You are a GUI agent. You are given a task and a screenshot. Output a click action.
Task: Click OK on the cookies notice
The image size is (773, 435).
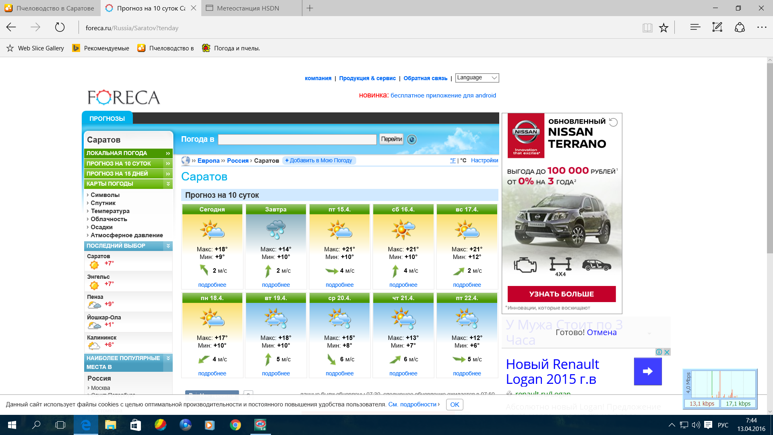[455, 404]
